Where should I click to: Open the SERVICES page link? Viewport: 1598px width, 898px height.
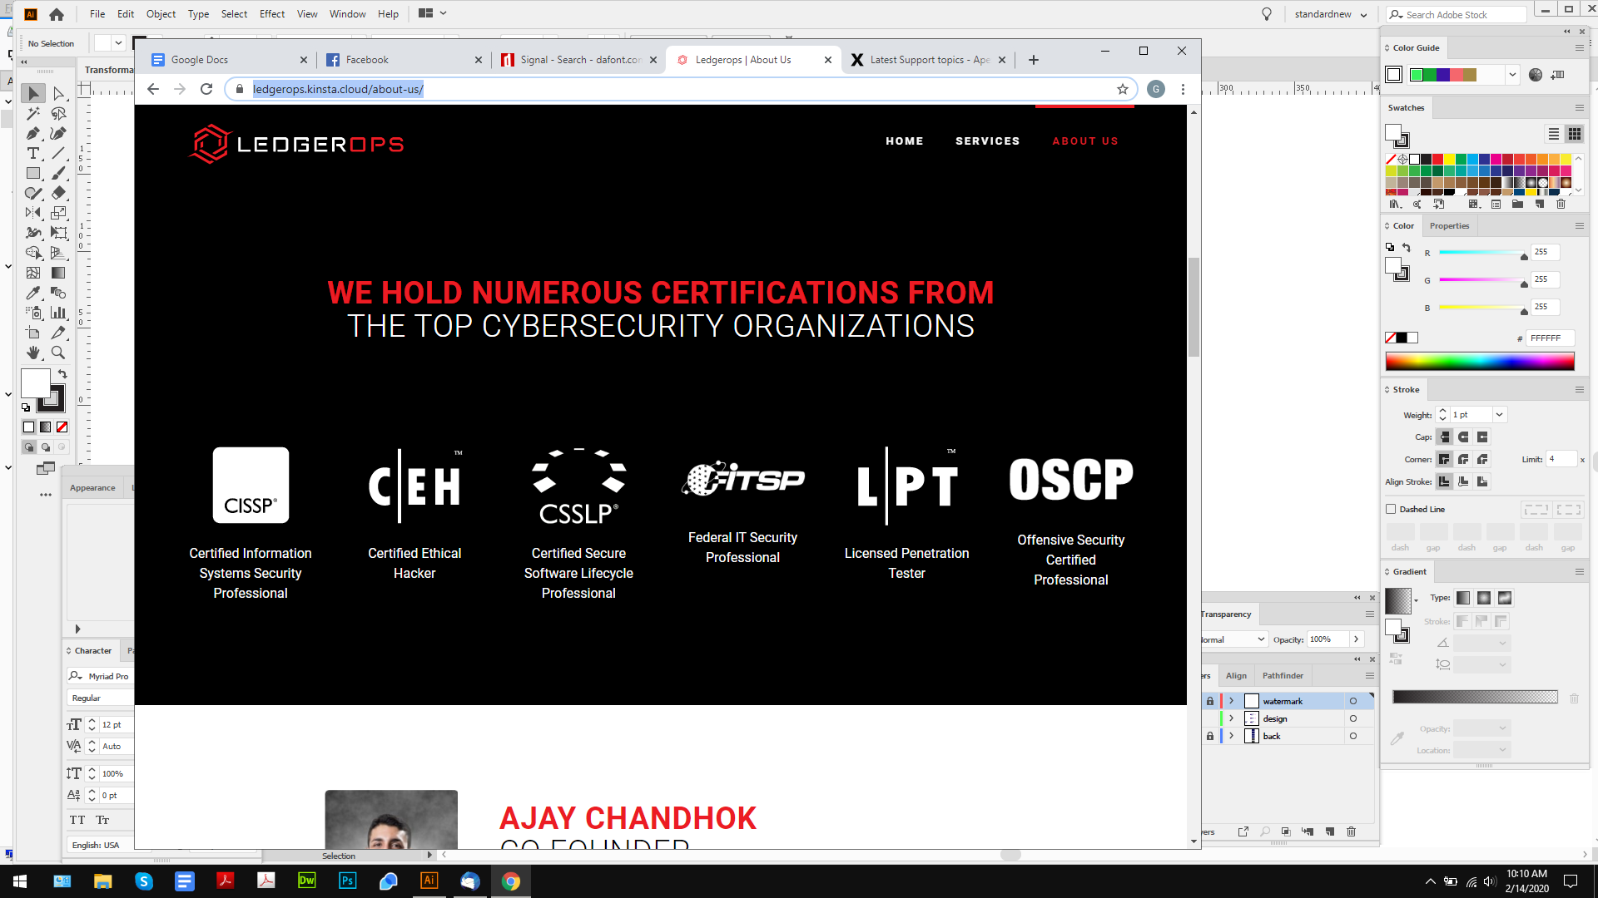(988, 141)
